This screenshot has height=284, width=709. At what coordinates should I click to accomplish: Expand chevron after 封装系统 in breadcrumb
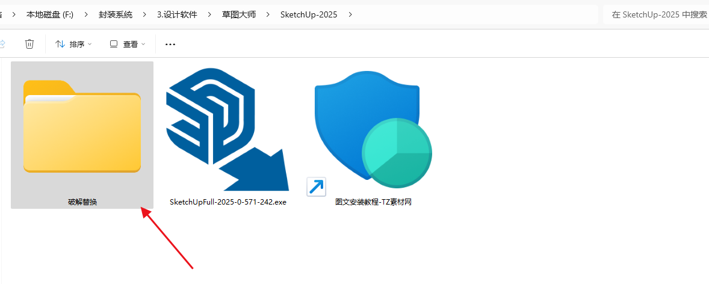tap(144, 14)
